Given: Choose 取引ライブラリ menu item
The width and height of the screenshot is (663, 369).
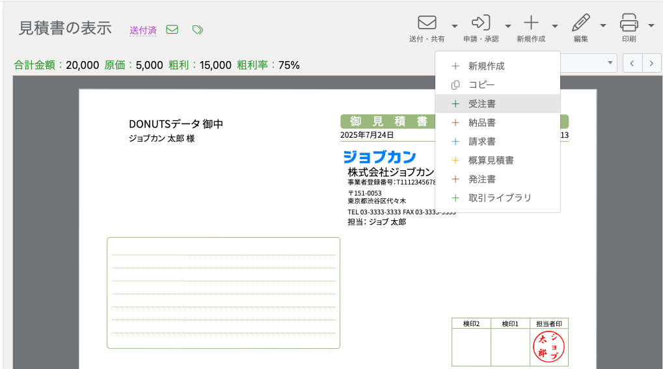Looking at the screenshot, I should click(500, 198).
